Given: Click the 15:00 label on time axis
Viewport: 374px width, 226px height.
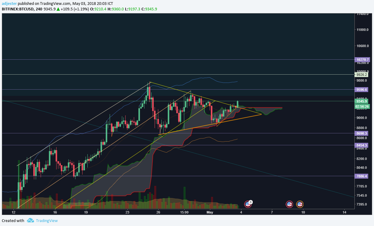Looking at the screenshot, I should [x=184, y=212].
